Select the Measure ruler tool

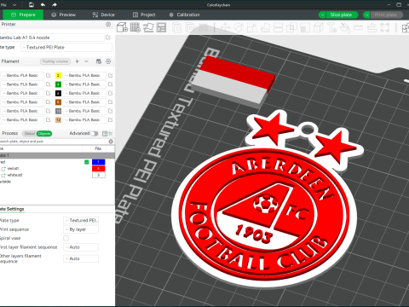[x=358, y=28]
